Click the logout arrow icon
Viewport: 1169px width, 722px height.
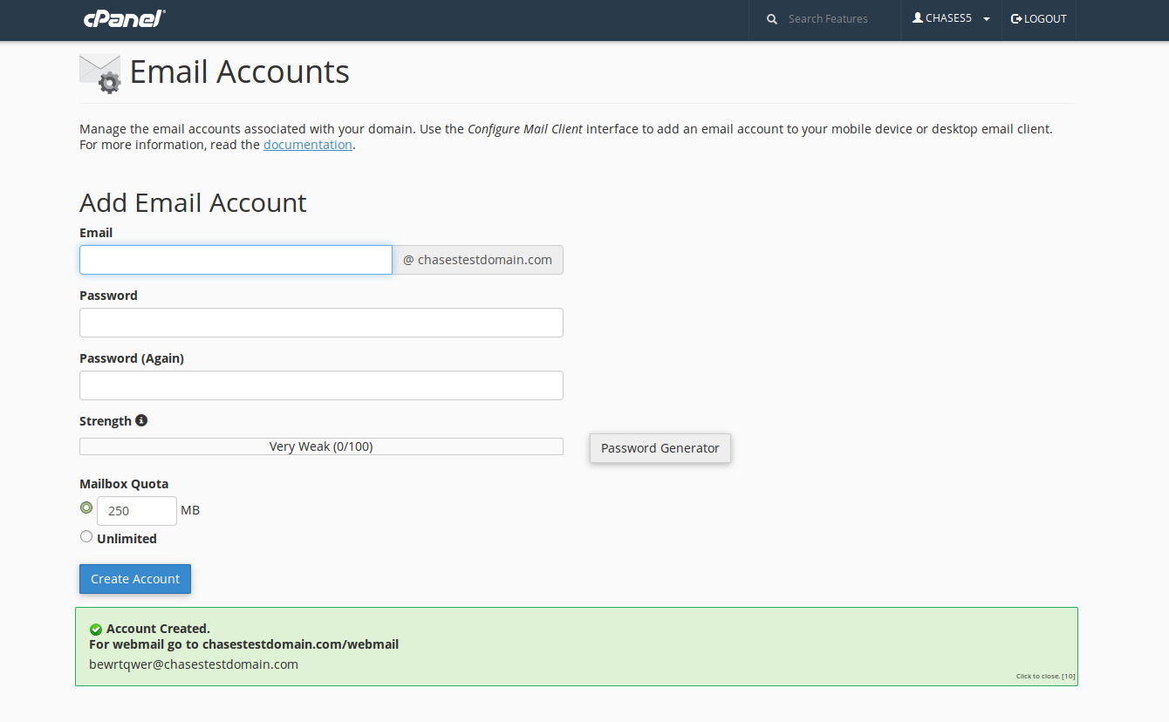[x=1016, y=19]
